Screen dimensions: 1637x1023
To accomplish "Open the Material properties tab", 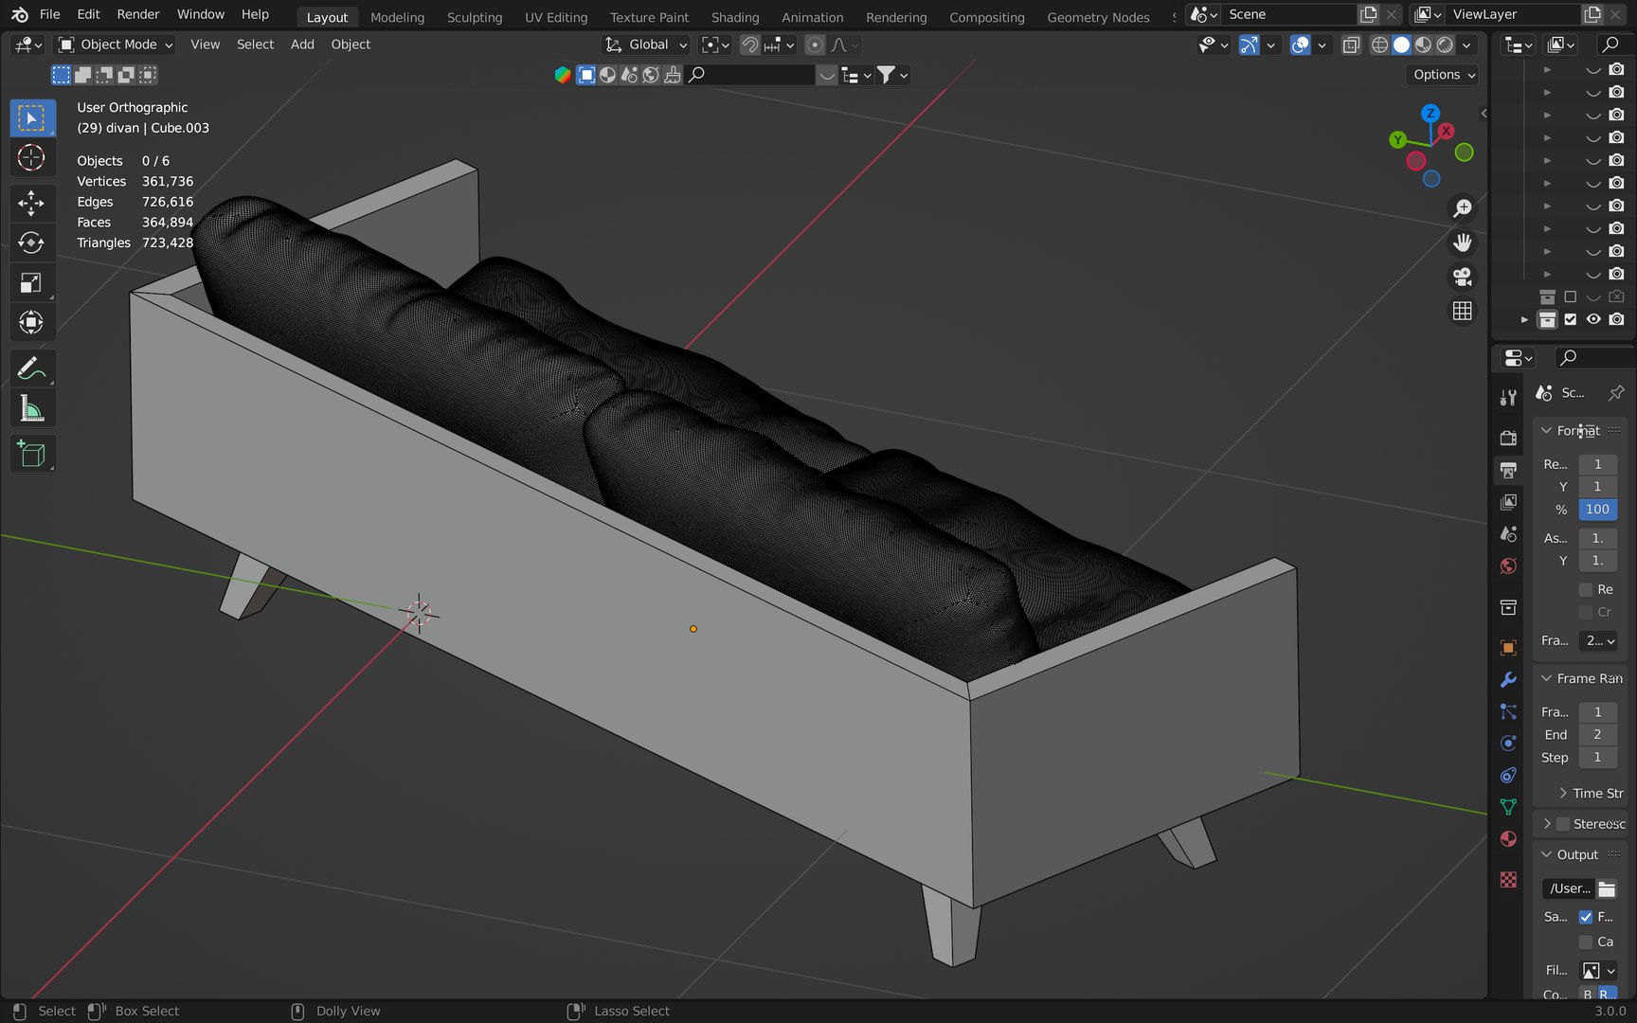I will pos(1508,839).
